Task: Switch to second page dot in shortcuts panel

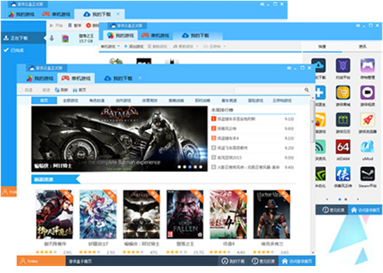Action: tap(346, 200)
